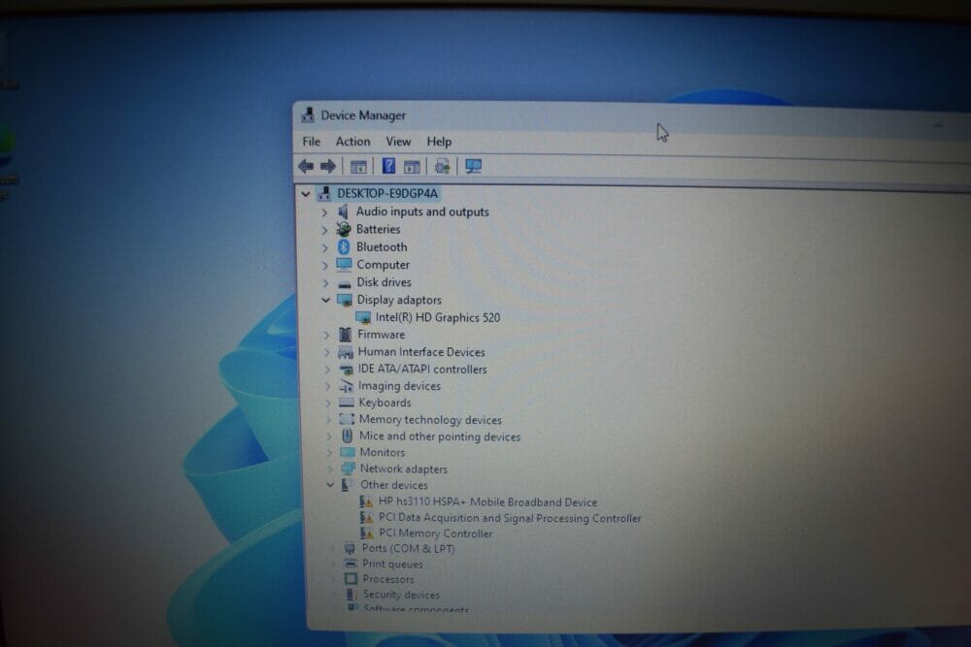Select "PCI Data Acquisition and Signal Processing Controller"

(x=511, y=518)
